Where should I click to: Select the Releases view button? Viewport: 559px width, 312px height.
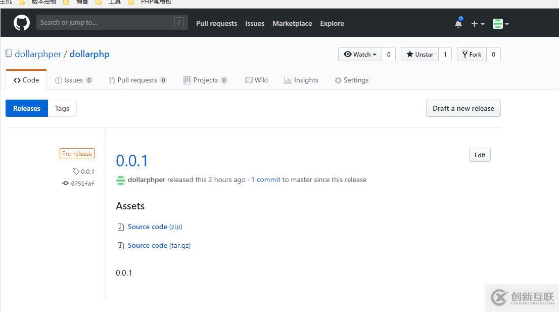click(27, 108)
